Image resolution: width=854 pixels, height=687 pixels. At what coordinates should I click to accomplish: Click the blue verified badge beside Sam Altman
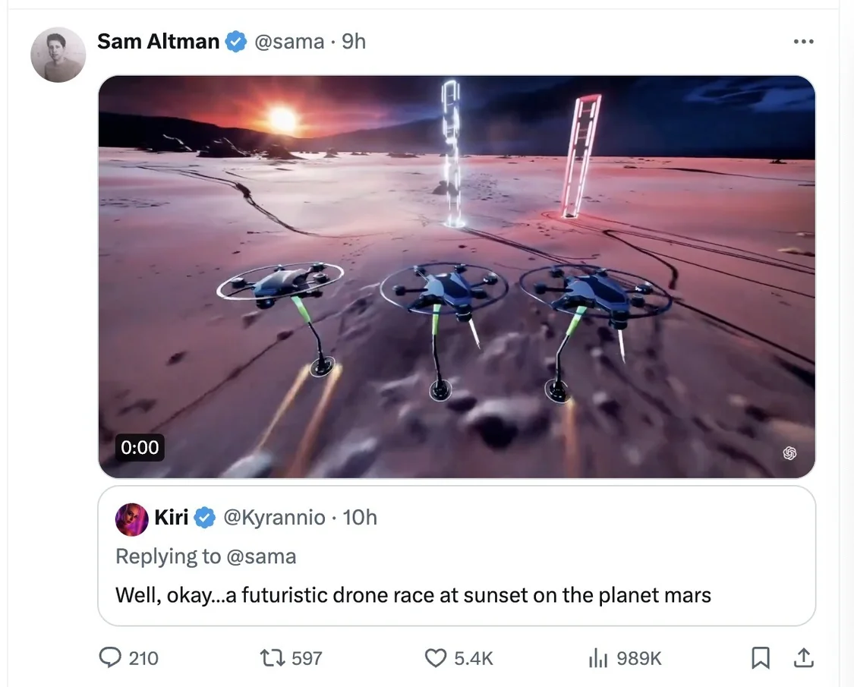[x=236, y=42]
